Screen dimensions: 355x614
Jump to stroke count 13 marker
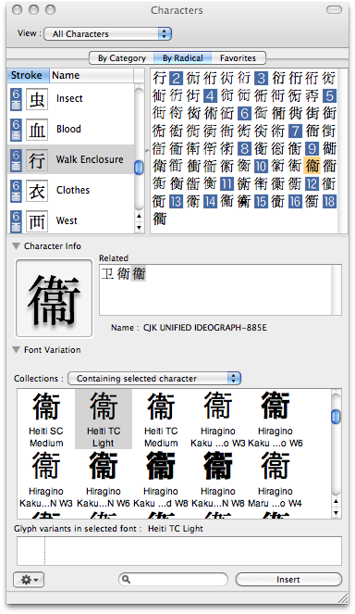click(x=176, y=202)
